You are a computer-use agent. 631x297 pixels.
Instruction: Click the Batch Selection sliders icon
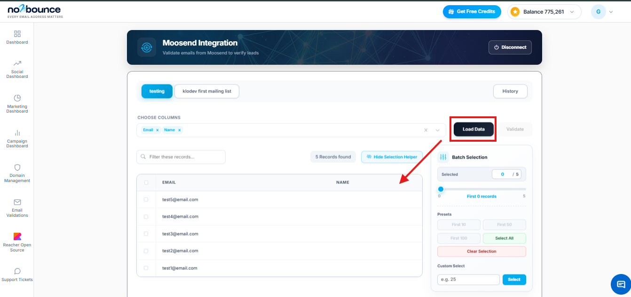tap(443, 157)
